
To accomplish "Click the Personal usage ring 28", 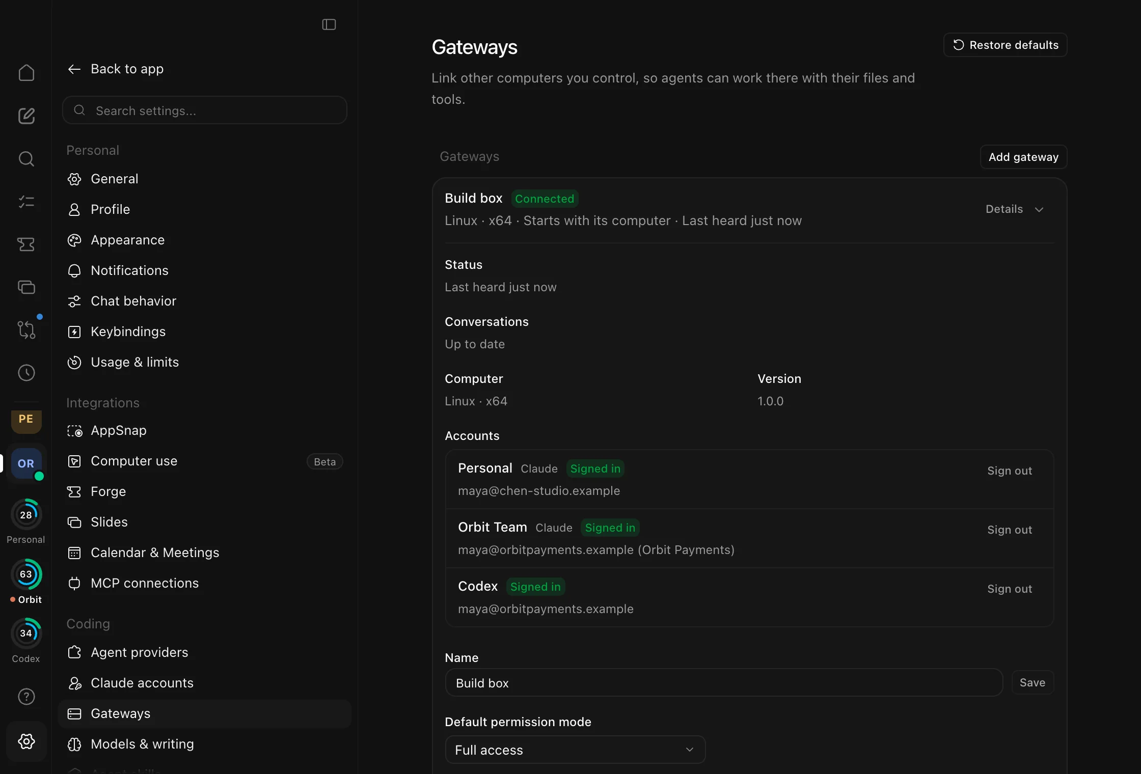I will [x=26, y=515].
